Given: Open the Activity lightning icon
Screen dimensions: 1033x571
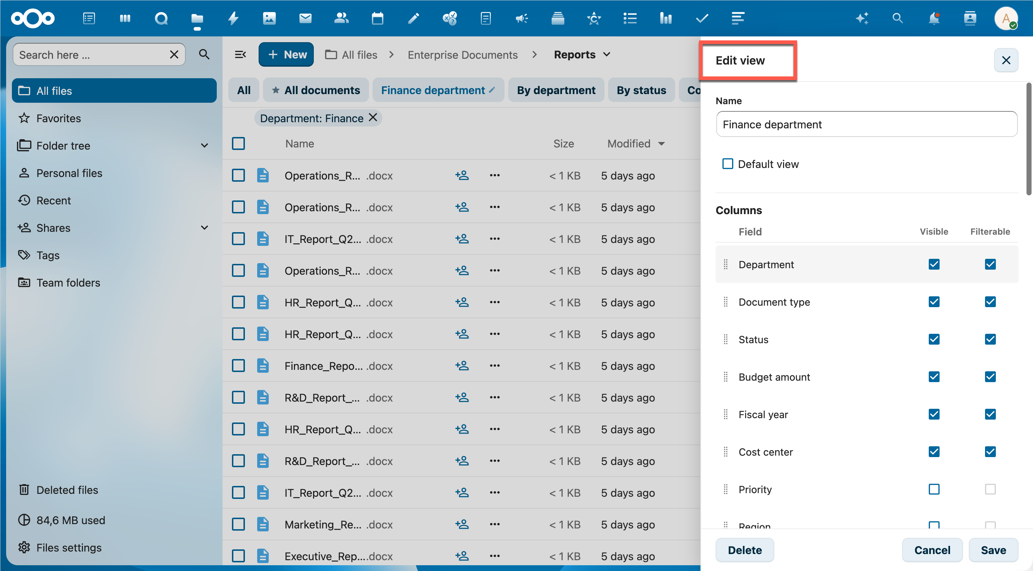Looking at the screenshot, I should (233, 18).
